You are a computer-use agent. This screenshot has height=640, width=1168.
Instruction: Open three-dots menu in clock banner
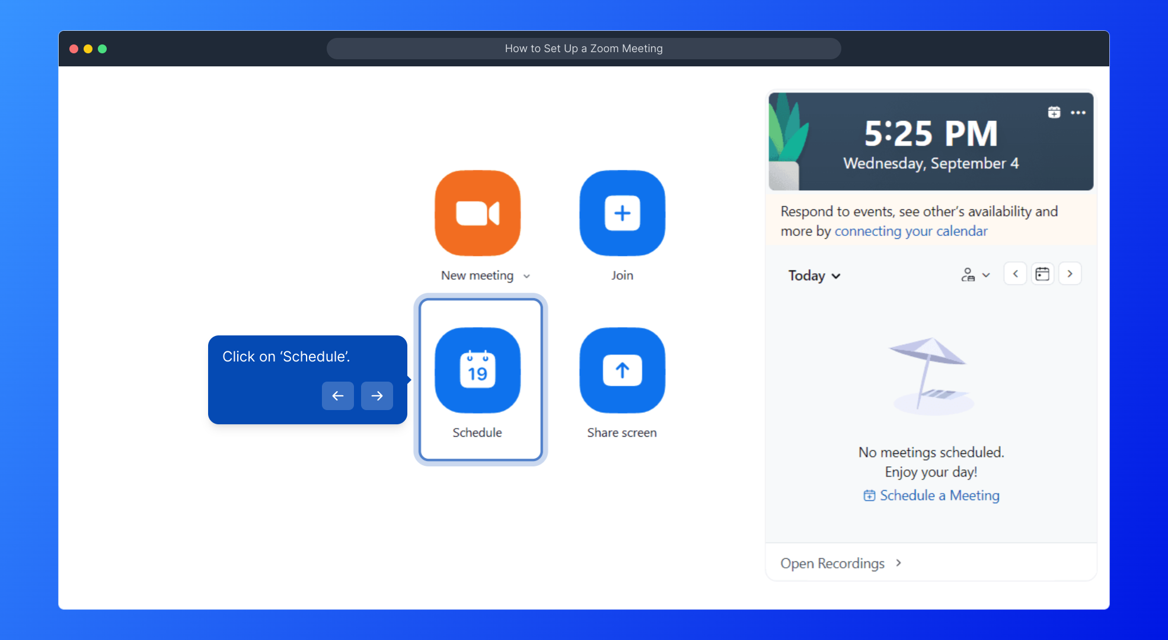click(1078, 112)
